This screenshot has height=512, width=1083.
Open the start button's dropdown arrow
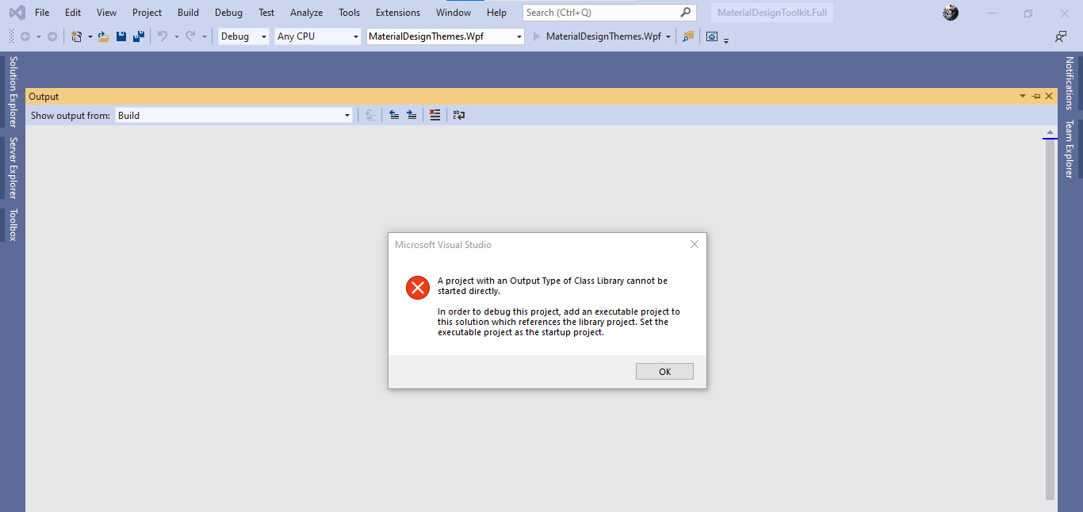click(x=668, y=36)
